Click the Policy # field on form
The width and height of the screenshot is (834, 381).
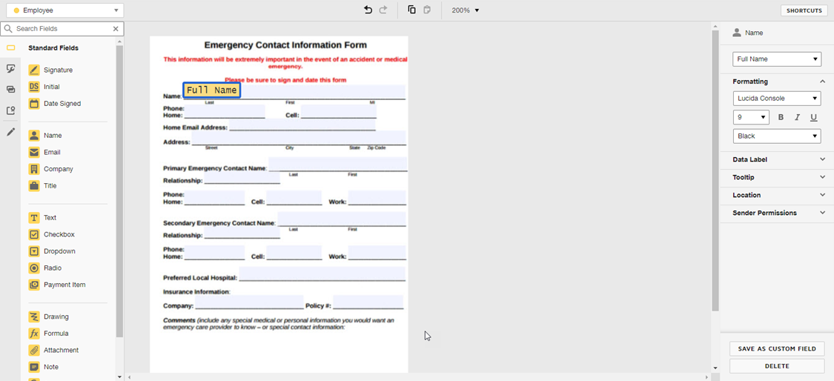(x=368, y=302)
